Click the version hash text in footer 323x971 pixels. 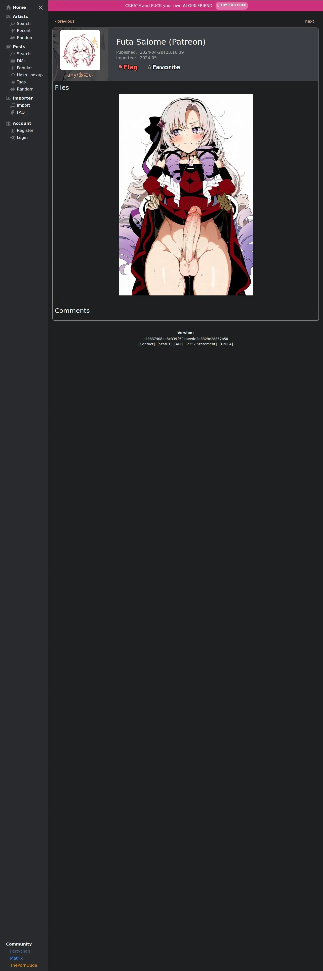click(186, 339)
